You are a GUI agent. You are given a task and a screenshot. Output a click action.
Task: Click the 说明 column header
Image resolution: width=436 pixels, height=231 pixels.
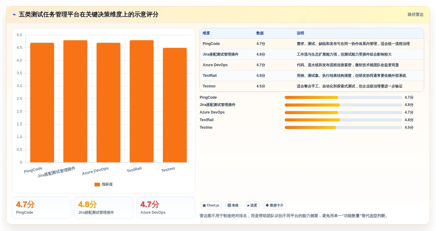pos(300,33)
